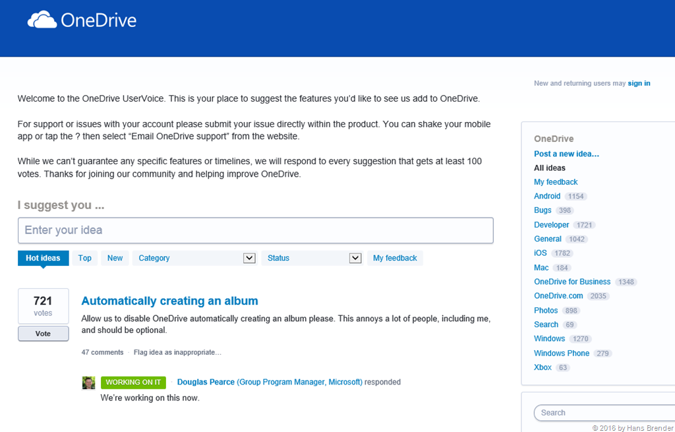Image resolution: width=675 pixels, height=432 pixels.
Task: Open the My feedback tab
Action: [395, 258]
